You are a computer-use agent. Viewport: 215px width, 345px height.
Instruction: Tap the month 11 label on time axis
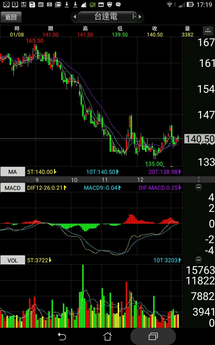[105, 180]
